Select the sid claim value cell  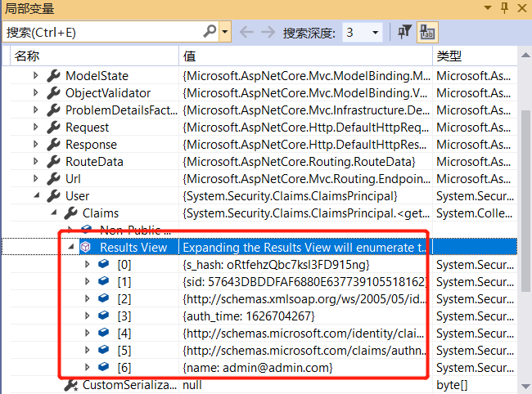tap(305, 282)
